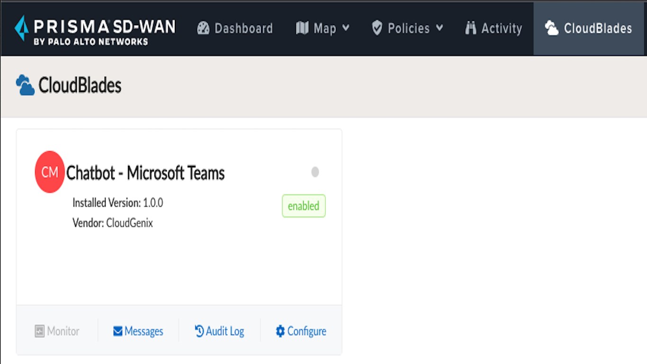Click the CloudBlades cloud icon in navbar
647x364 pixels.
[x=551, y=28]
